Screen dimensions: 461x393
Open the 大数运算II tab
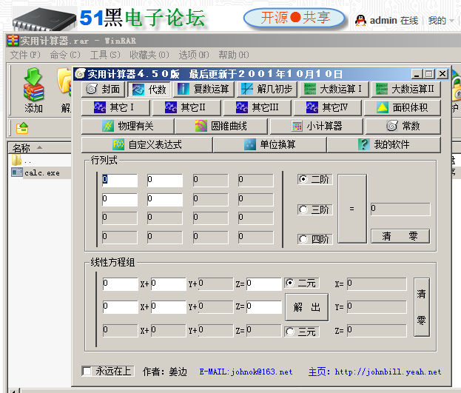(x=406, y=89)
